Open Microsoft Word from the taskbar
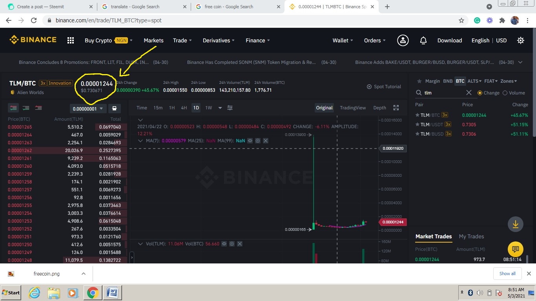Image resolution: width=536 pixels, height=301 pixels. tap(112, 292)
